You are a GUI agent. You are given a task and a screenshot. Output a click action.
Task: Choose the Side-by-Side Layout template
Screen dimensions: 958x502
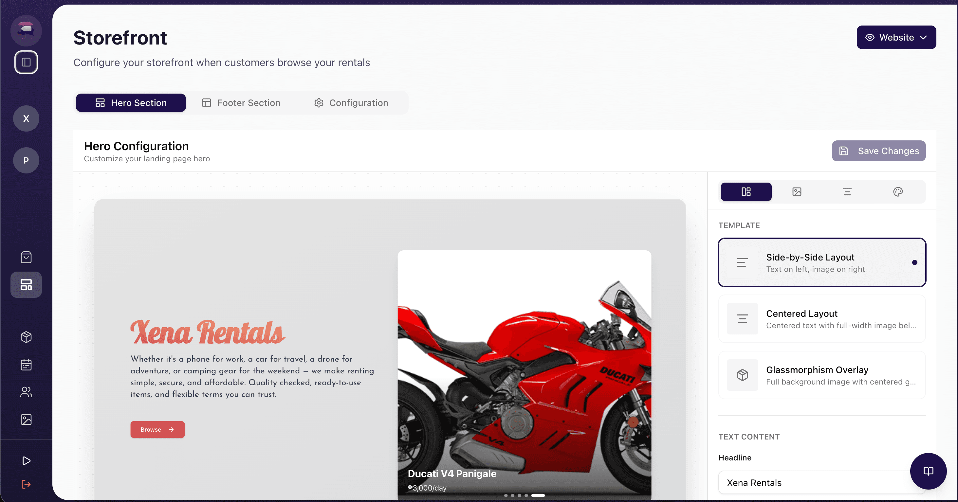pos(822,262)
